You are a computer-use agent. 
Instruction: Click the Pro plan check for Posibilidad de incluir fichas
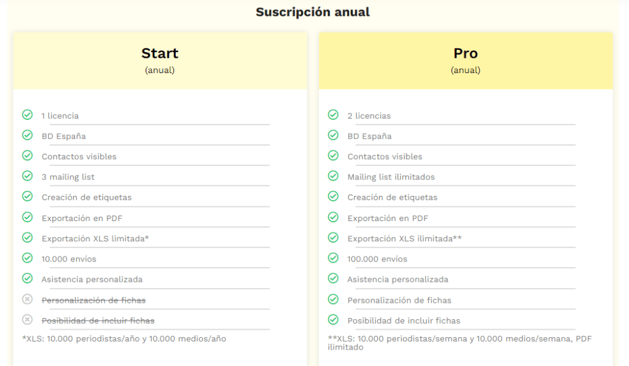coord(333,319)
